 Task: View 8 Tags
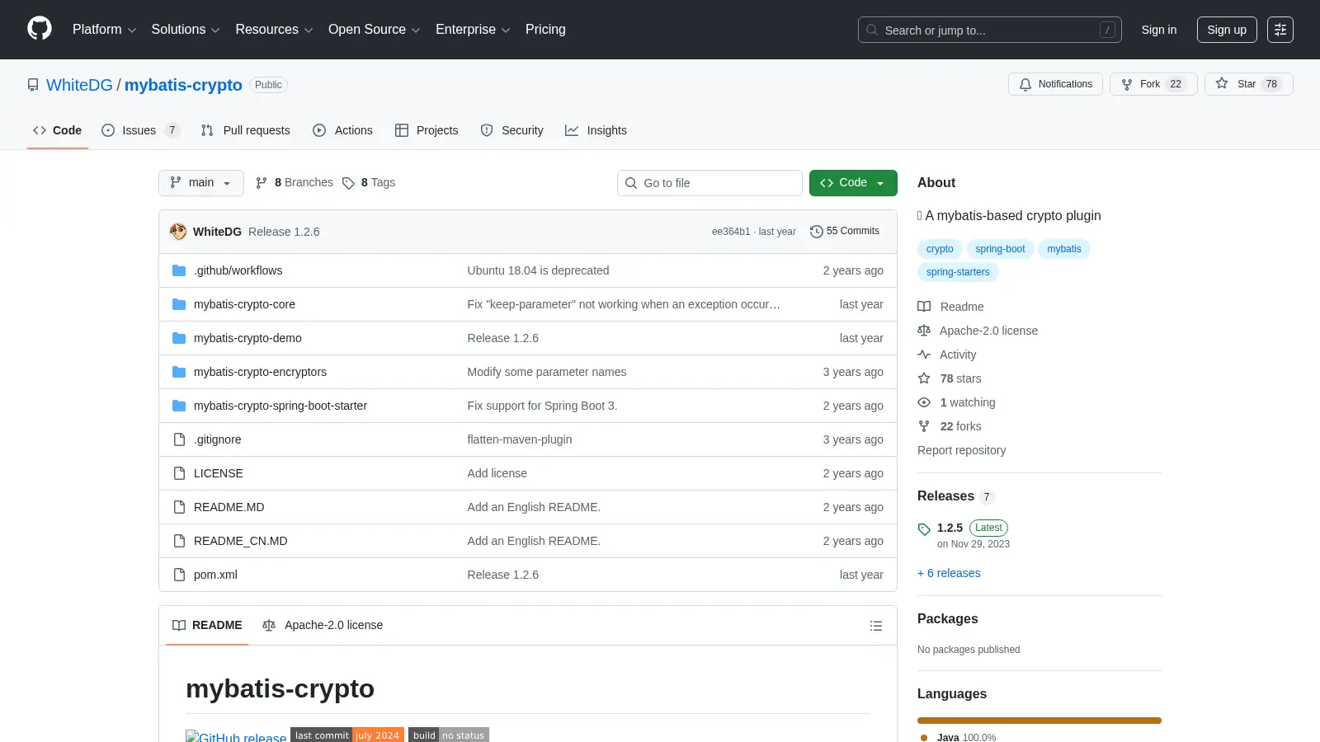coord(369,183)
